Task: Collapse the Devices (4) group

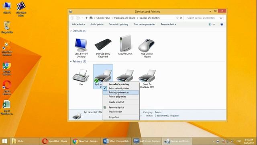Action: click(x=71, y=31)
